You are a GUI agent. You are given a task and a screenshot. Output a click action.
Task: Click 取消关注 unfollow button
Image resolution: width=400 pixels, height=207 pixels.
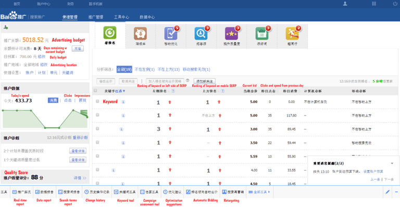pyautogui.click(x=128, y=81)
